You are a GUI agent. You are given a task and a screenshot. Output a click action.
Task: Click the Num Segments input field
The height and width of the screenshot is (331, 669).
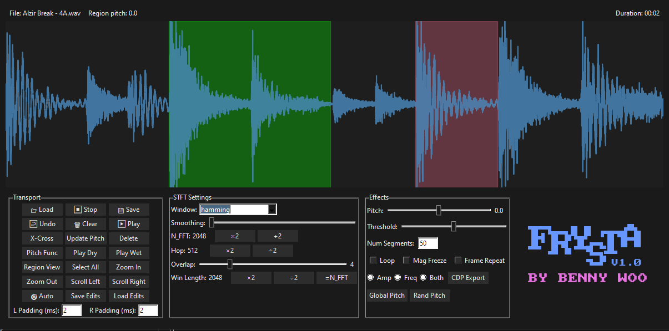pyautogui.click(x=428, y=243)
